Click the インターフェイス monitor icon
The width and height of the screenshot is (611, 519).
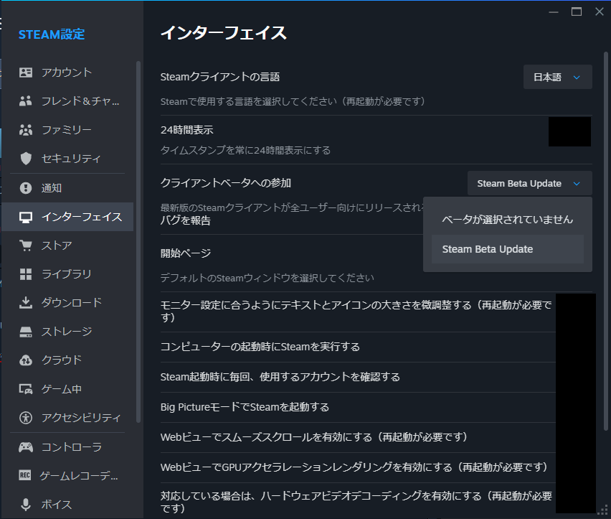(26, 218)
